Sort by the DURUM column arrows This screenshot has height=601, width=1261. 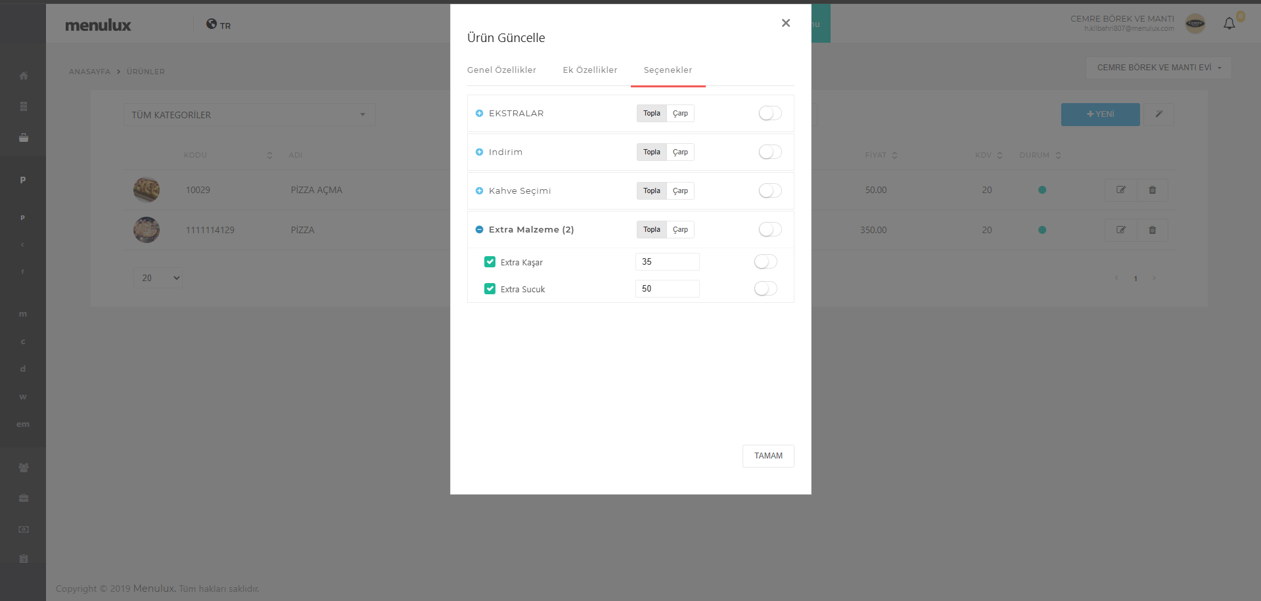(x=1058, y=155)
